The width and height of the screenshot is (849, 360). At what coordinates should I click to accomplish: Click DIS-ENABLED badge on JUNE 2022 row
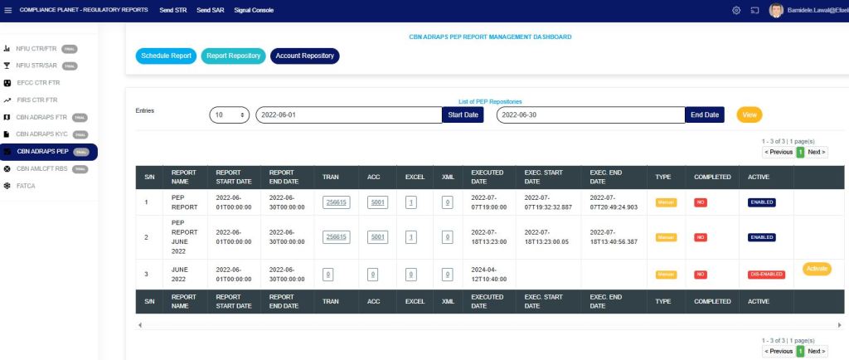coord(765,274)
